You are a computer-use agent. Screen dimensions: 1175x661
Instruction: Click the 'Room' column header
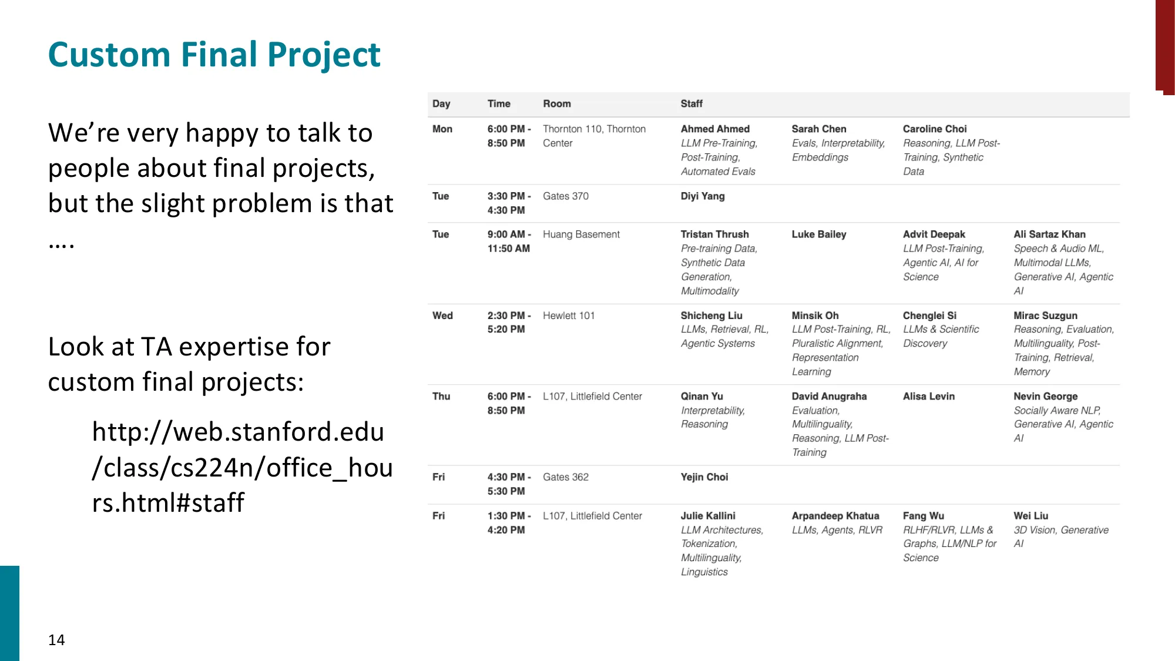556,104
